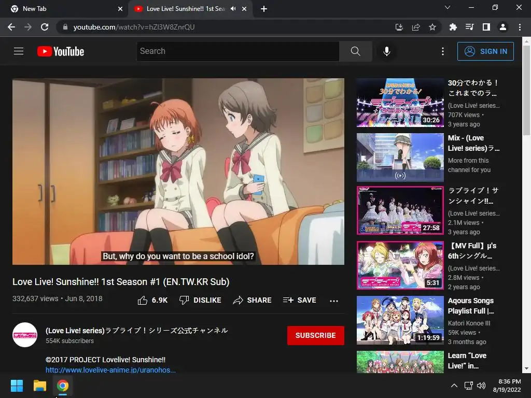Click the search magnifier button
The width and height of the screenshot is (531, 398).
(x=356, y=51)
